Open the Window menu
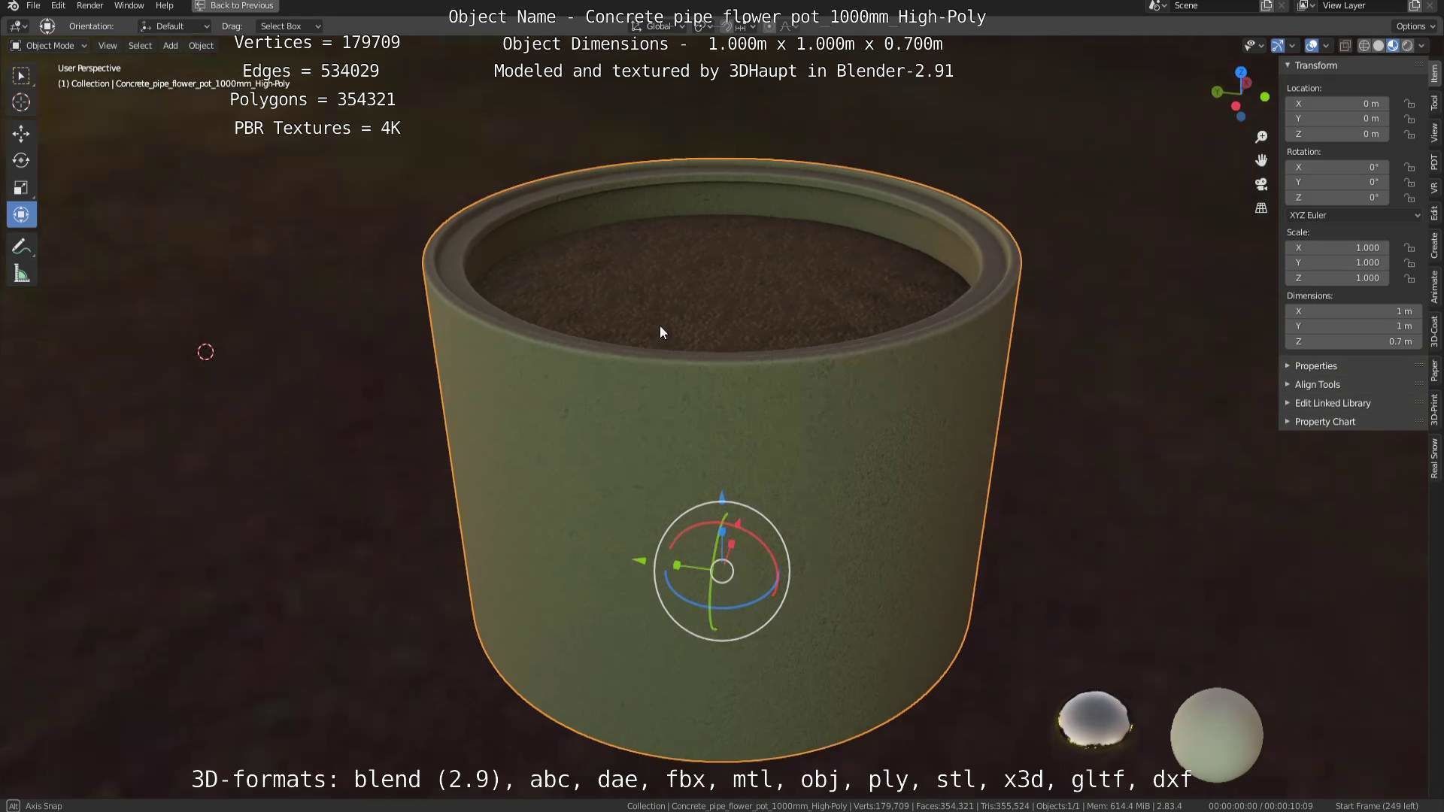1444x812 pixels. point(129,5)
